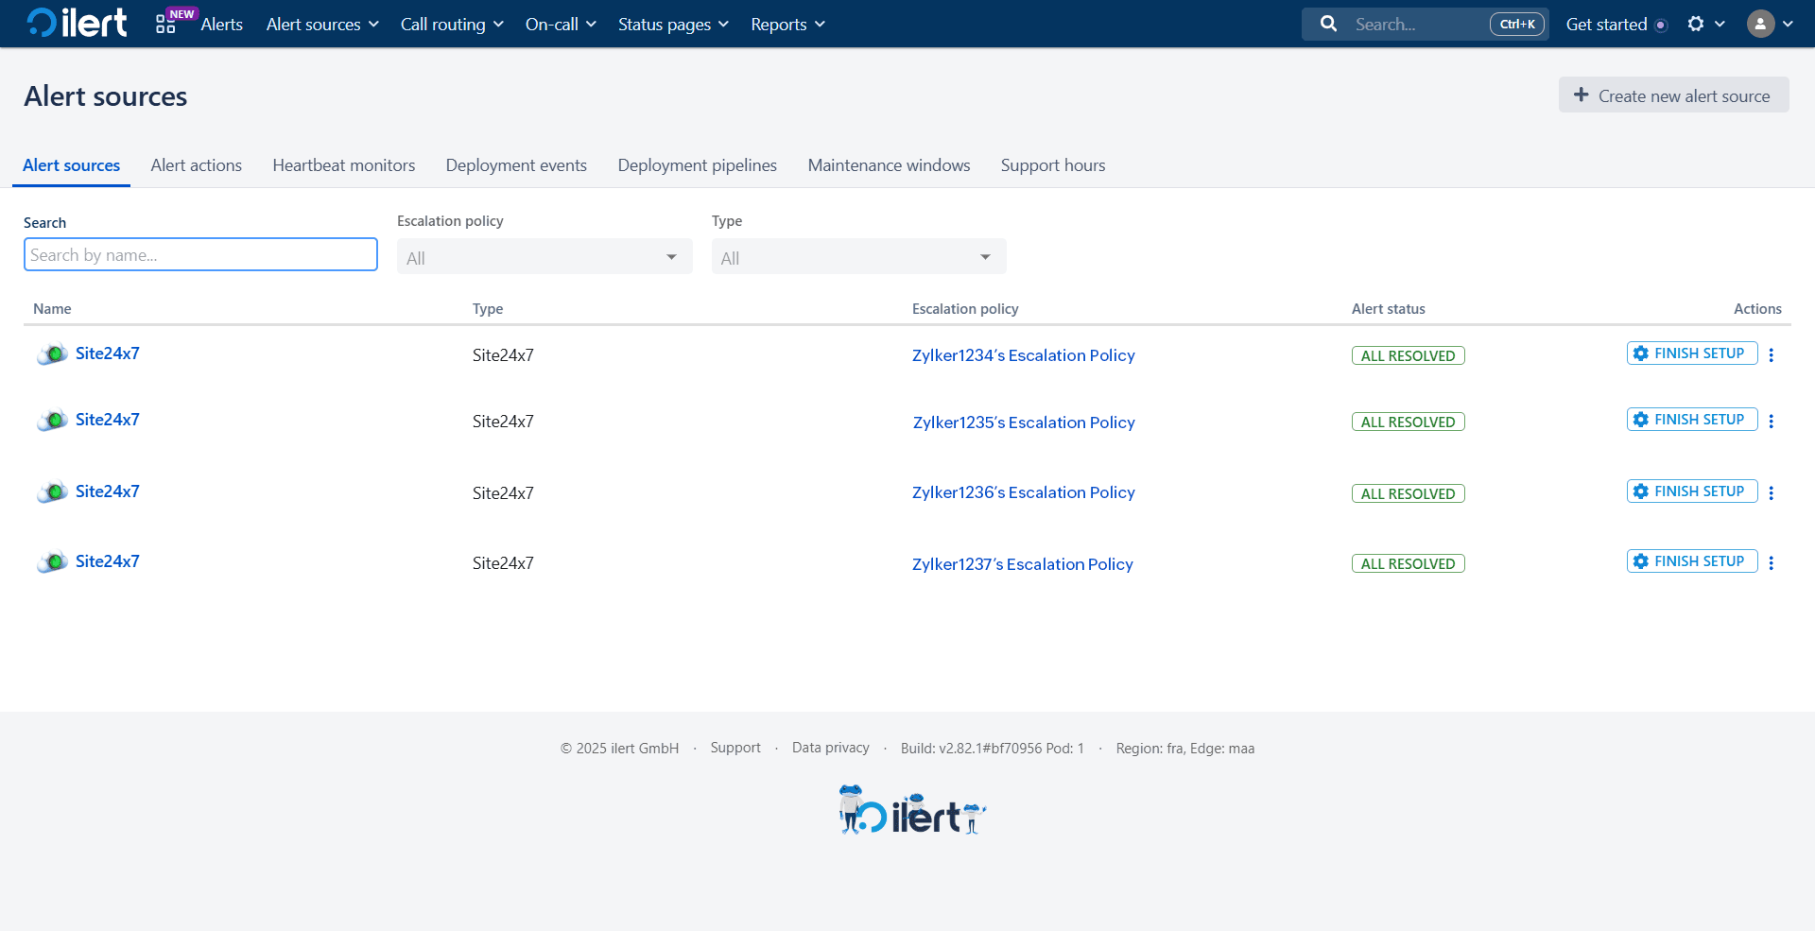Click the Site24x7 icon for Zylker1235 row
1815x931 pixels.
point(52,420)
